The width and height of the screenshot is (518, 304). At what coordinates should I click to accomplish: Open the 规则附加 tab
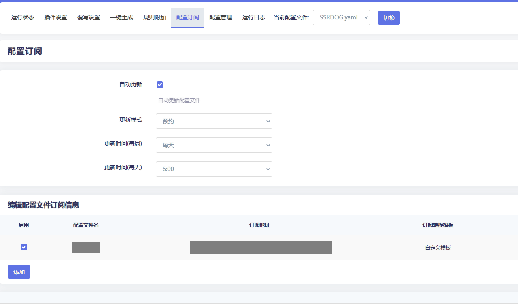[155, 18]
